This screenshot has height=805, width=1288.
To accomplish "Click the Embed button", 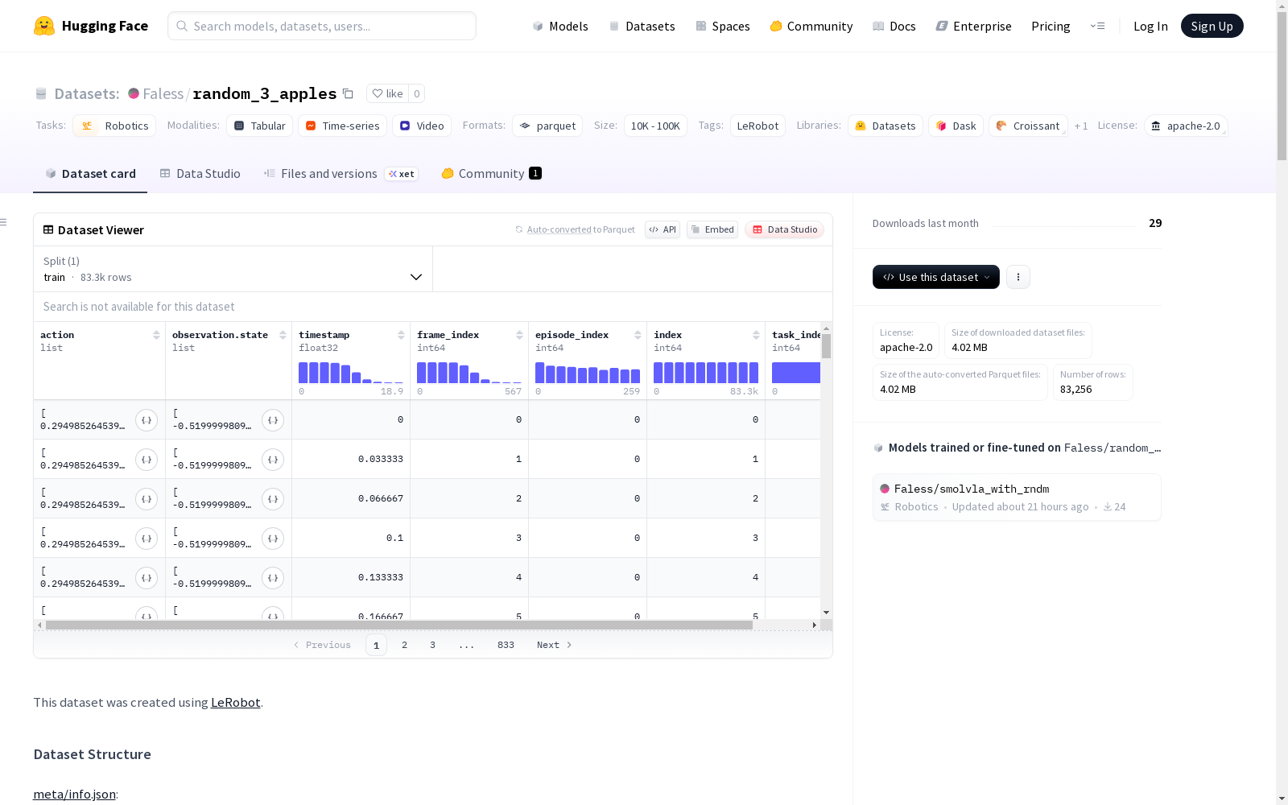I will [712, 229].
